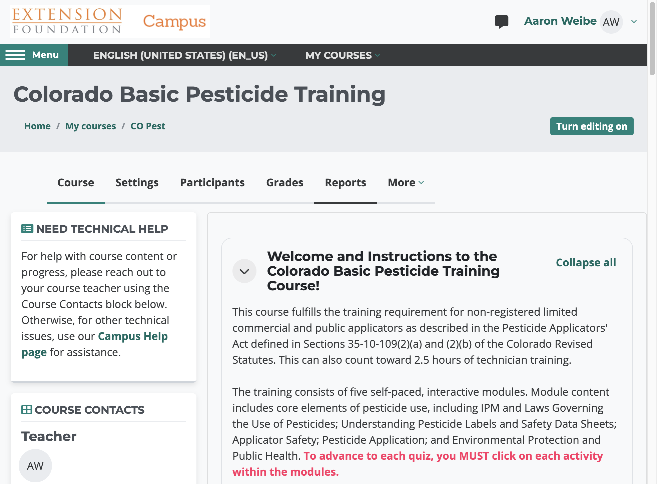Expand the My Courses dropdown
Viewport: 657px width, 484px height.
coord(343,55)
